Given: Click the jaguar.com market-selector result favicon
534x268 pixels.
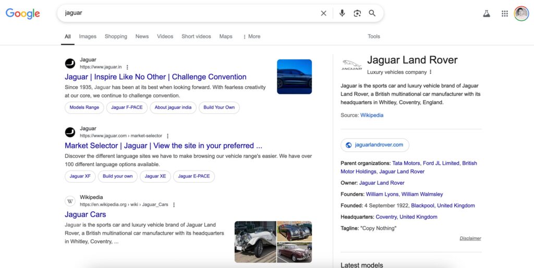Looking at the screenshot, I should pyautogui.click(x=70, y=132).
